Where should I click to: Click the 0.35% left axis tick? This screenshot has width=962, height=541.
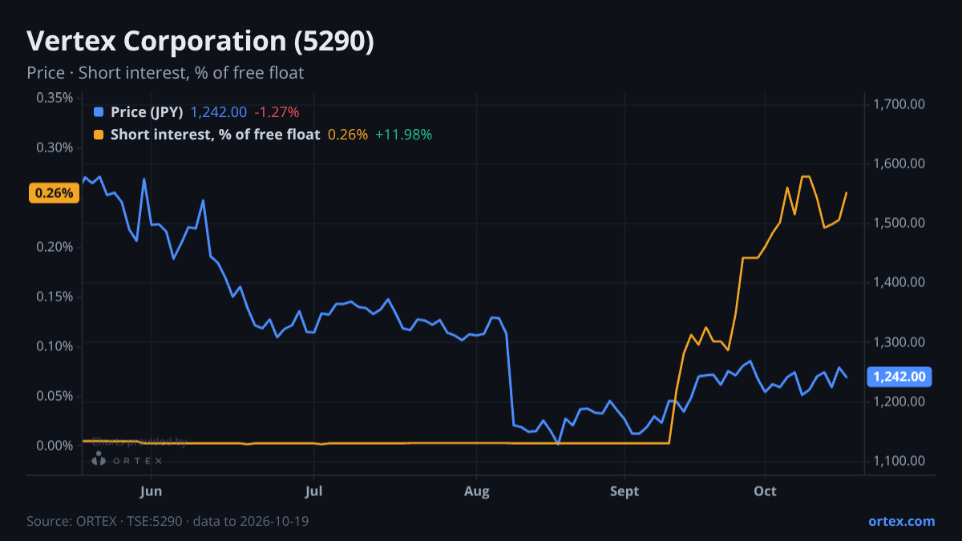55,98
